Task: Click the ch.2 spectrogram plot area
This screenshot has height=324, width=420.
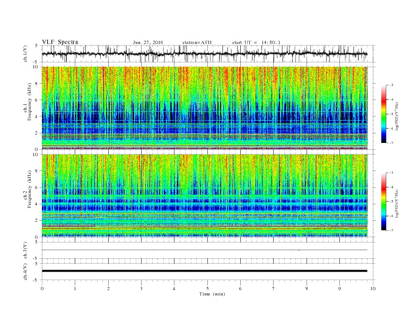Action: (x=204, y=195)
